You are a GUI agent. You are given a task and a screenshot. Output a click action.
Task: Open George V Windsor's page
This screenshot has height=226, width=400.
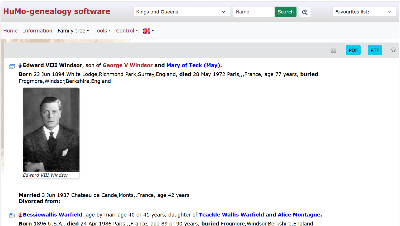[128, 65]
